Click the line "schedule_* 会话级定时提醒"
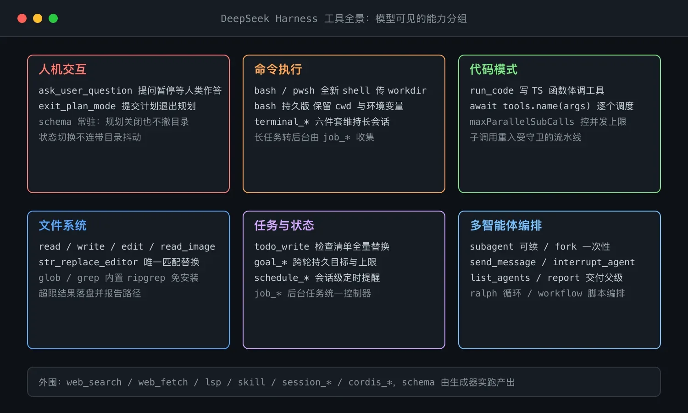The image size is (688, 413). tap(317, 278)
